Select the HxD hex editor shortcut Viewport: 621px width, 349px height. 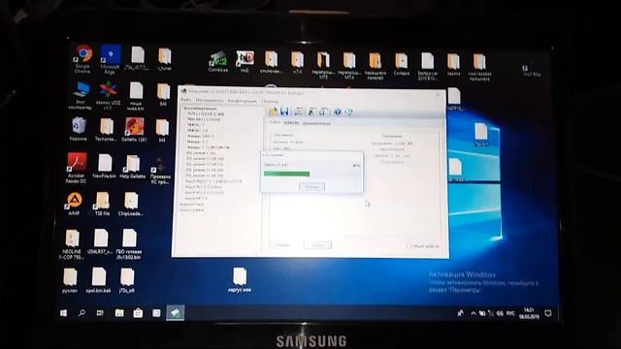(x=245, y=61)
